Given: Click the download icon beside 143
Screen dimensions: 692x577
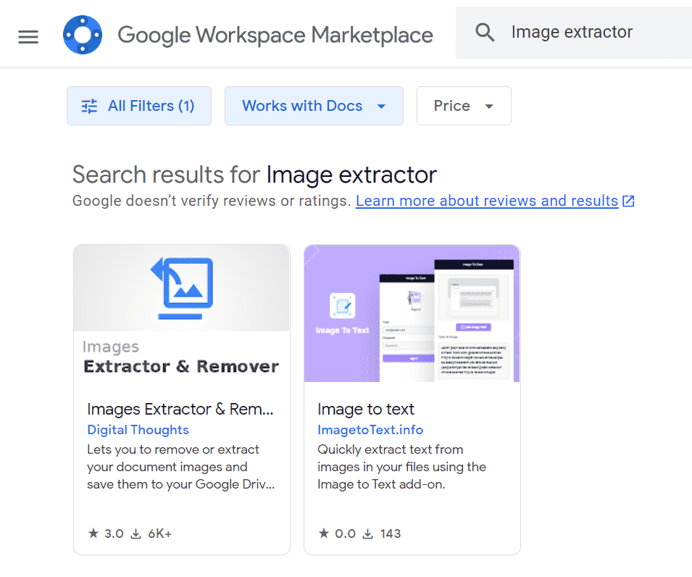Looking at the screenshot, I should [367, 534].
